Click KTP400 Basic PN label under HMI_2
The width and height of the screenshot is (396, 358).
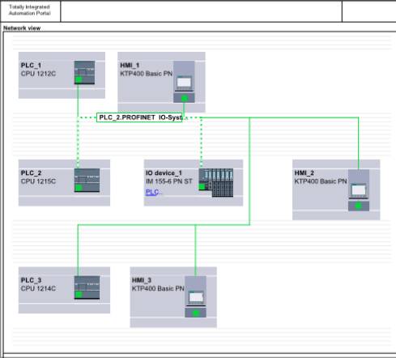pos(321,181)
